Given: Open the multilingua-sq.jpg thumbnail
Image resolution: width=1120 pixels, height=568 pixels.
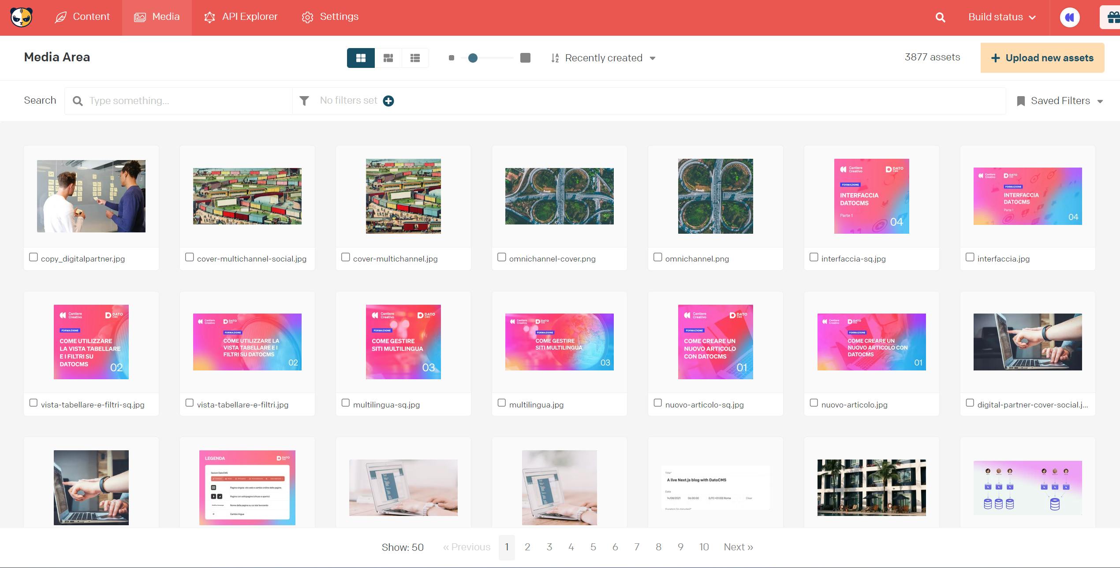Looking at the screenshot, I should [403, 342].
